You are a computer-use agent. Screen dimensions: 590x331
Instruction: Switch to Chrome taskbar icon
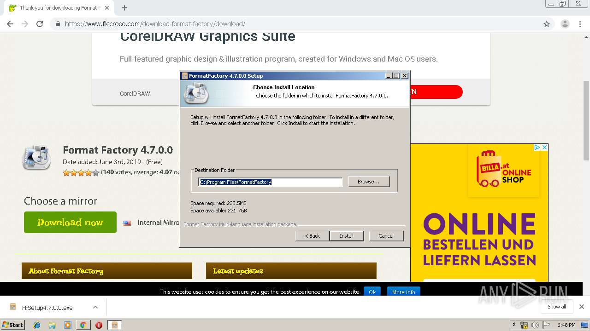(x=83, y=325)
